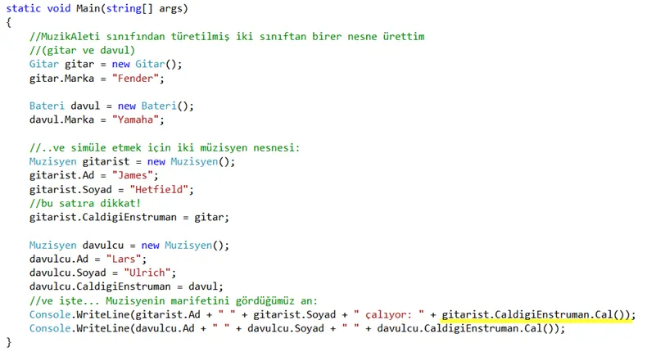Select the "James" string literal
Viewport: 647px width, 352px height.
[133, 175]
